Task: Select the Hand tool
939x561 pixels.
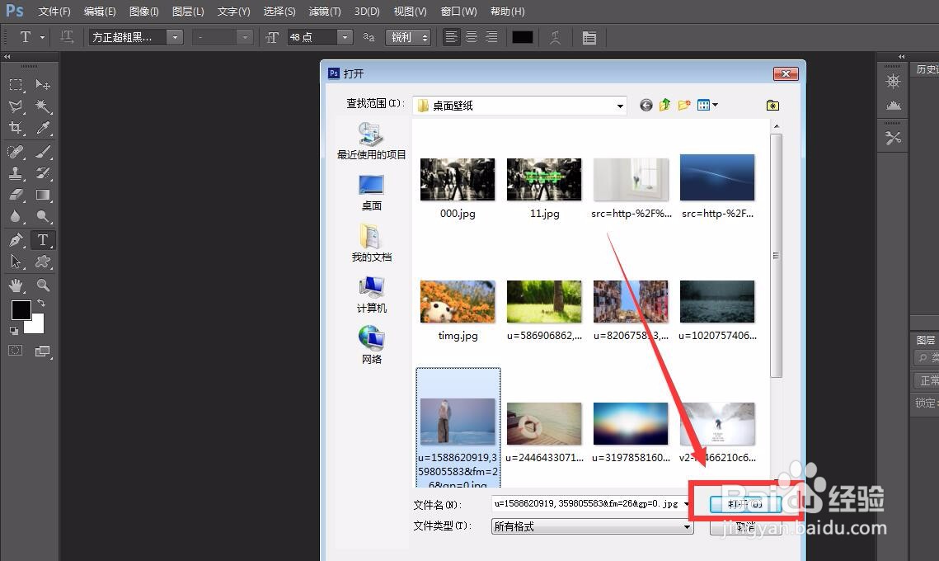Action: point(16,285)
